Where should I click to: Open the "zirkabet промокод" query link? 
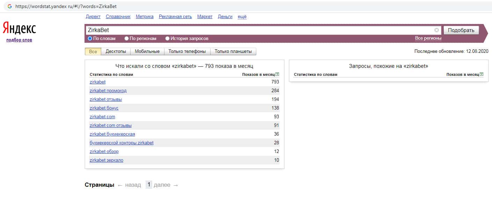tap(108, 91)
